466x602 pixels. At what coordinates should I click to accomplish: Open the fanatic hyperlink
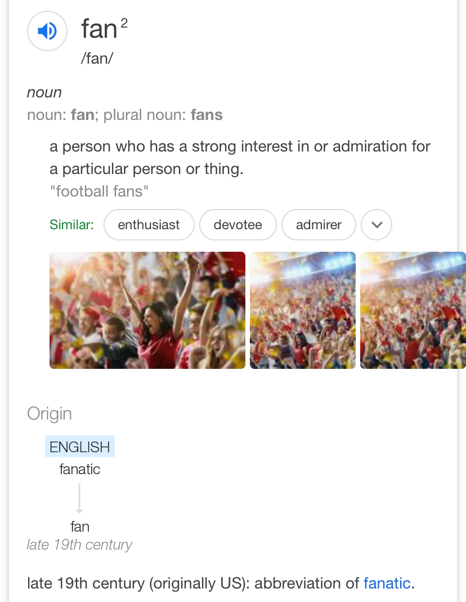tap(387, 583)
